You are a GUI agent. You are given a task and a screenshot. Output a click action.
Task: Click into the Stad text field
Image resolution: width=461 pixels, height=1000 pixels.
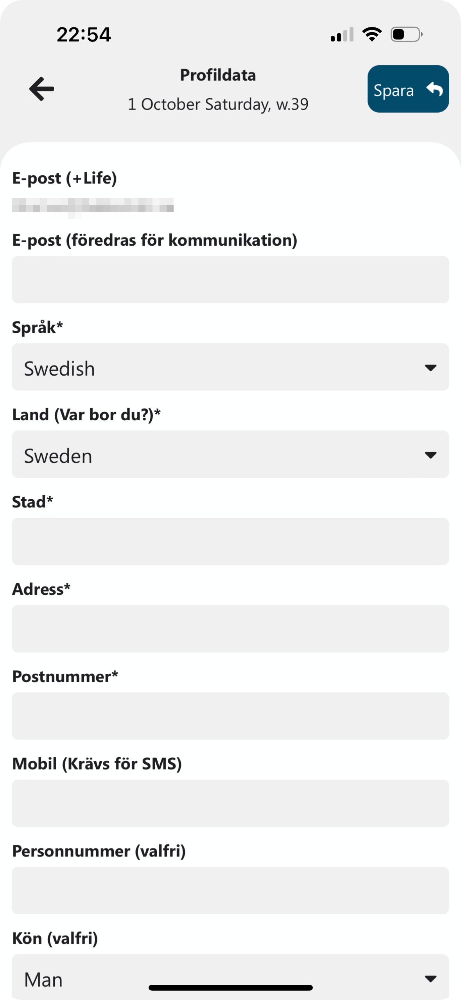(x=230, y=541)
